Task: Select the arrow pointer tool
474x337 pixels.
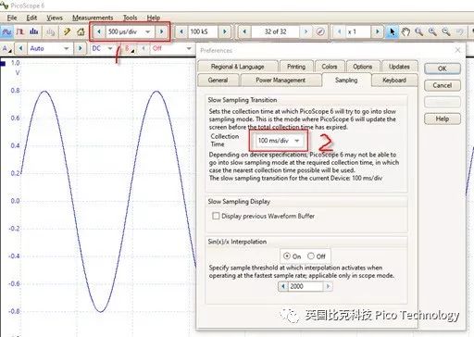Action: (x=392, y=31)
